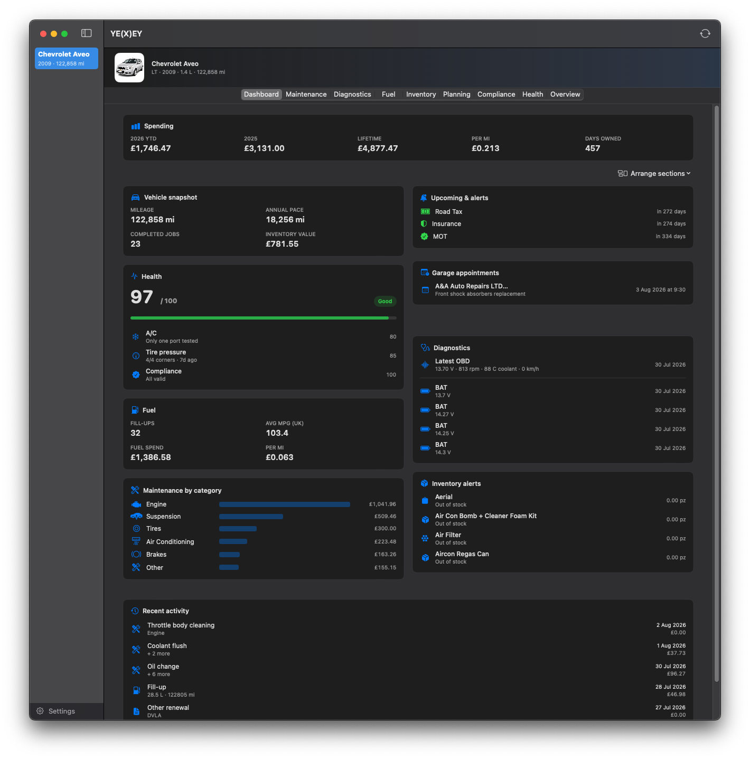Click the MOT green checkmark icon
This screenshot has height=759, width=750.
[x=424, y=237]
